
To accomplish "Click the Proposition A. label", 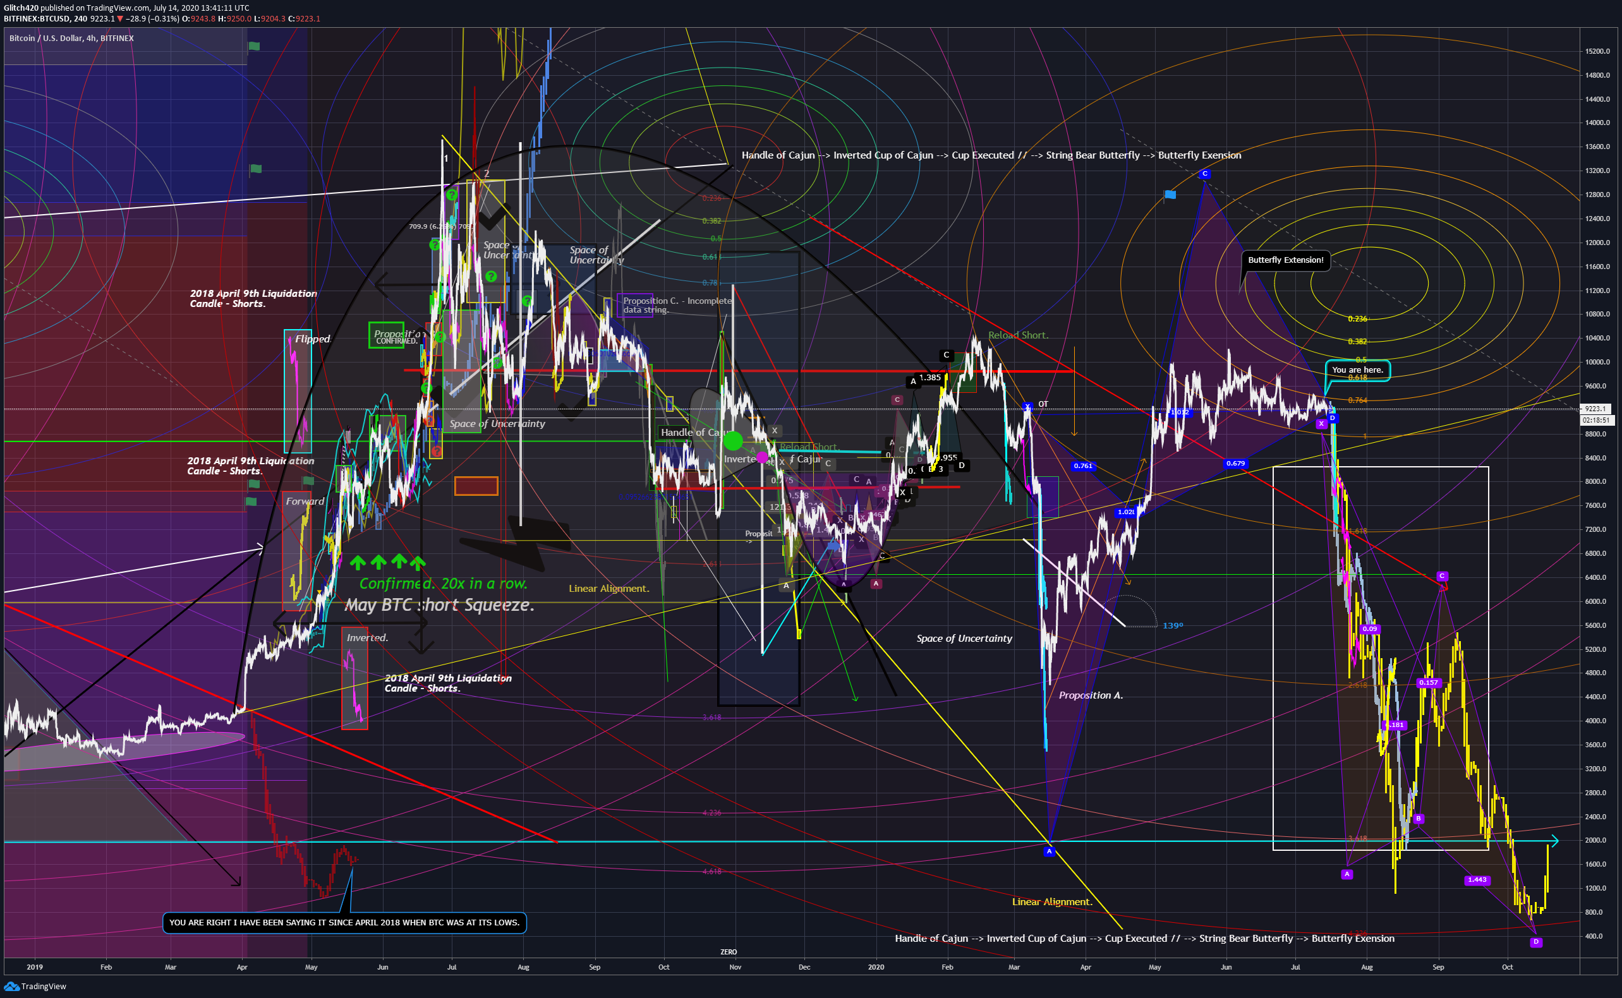I will click(1091, 695).
